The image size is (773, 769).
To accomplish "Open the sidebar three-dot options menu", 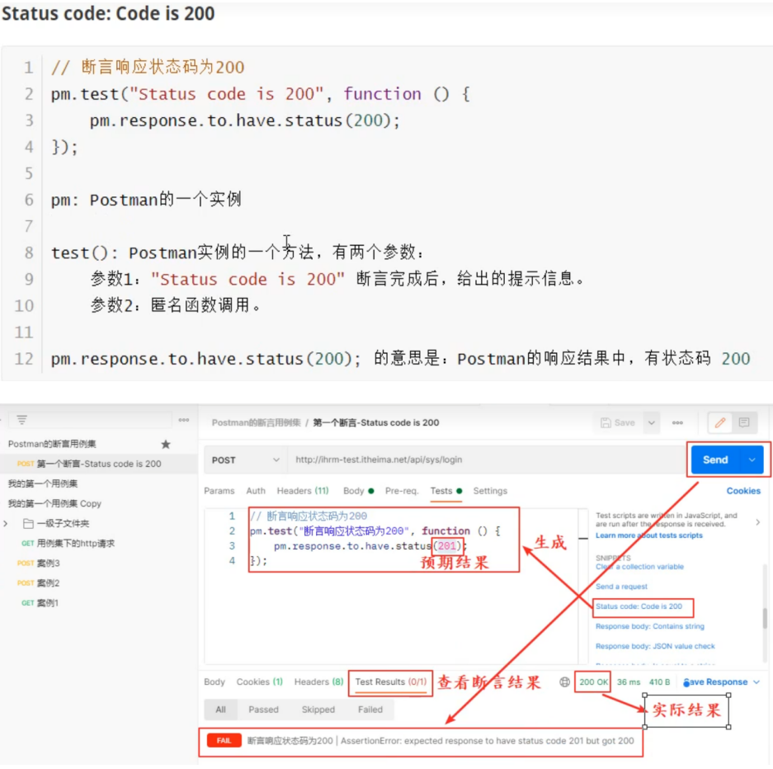I will (x=184, y=420).
